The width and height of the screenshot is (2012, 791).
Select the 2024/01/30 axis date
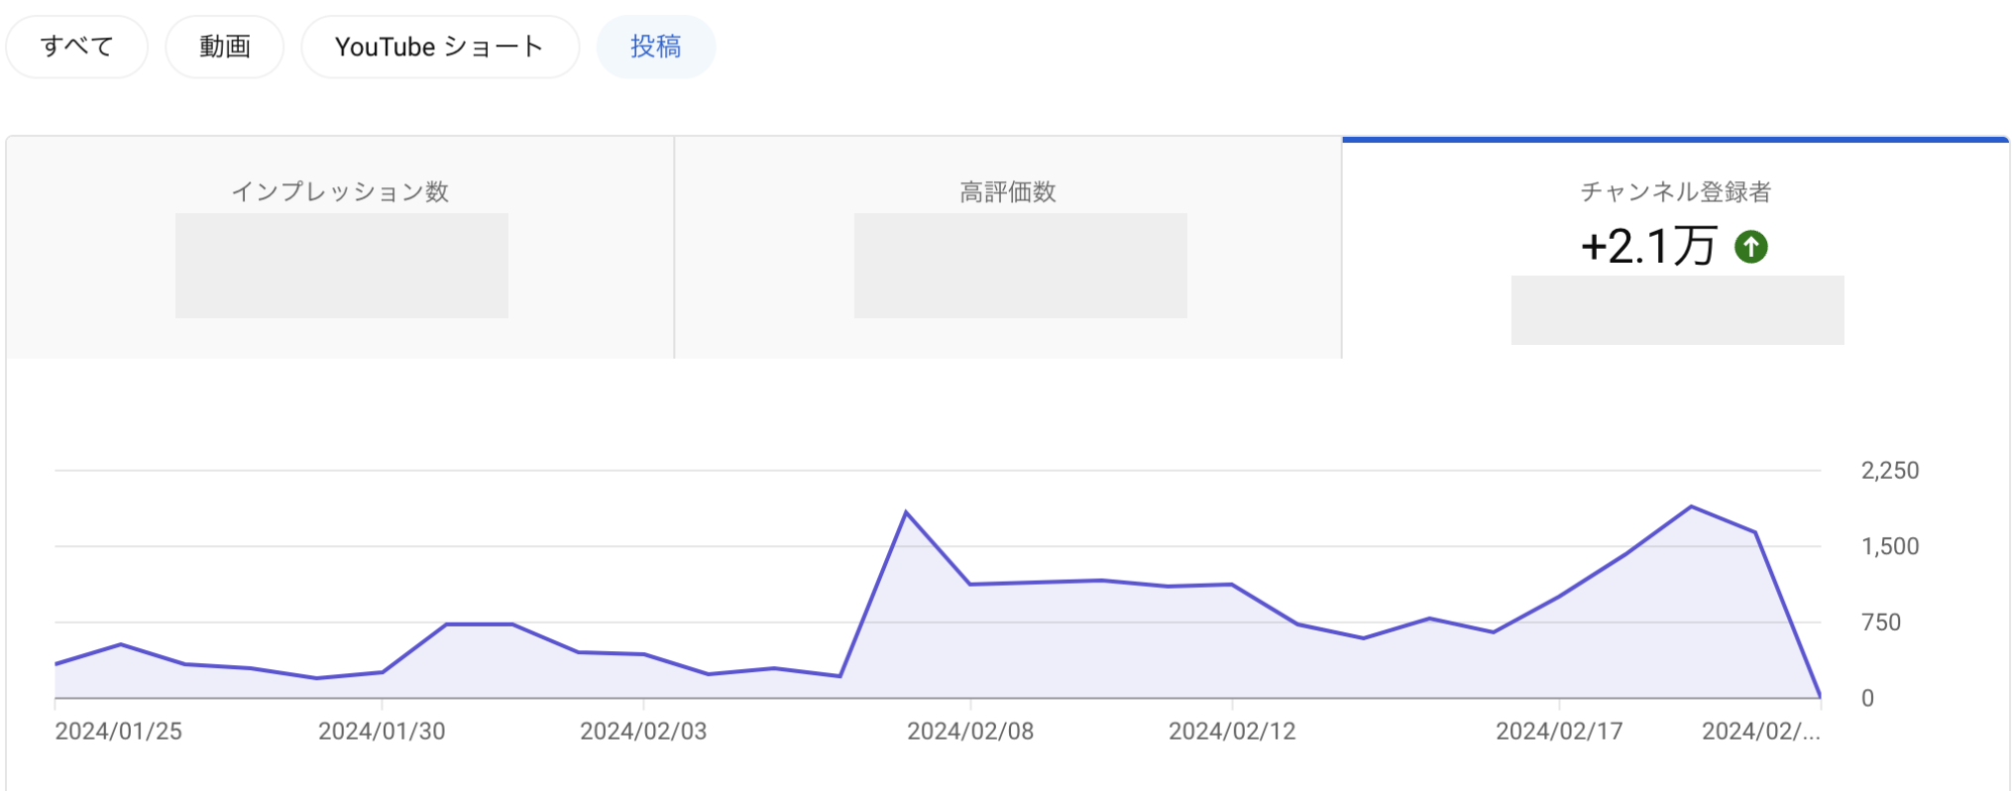click(x=382, y=732)
